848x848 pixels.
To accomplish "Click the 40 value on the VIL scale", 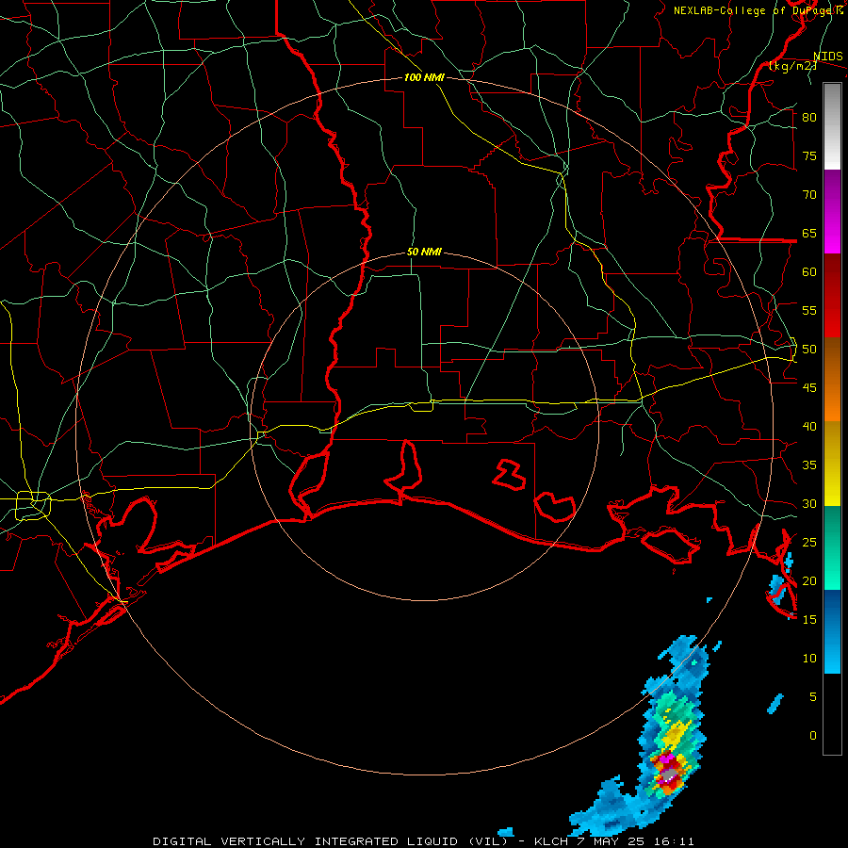I will (809, 426).
